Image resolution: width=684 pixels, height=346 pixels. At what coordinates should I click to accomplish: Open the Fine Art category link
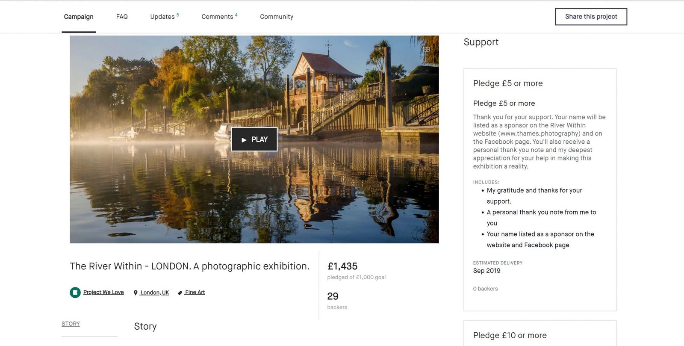(195, 292)
